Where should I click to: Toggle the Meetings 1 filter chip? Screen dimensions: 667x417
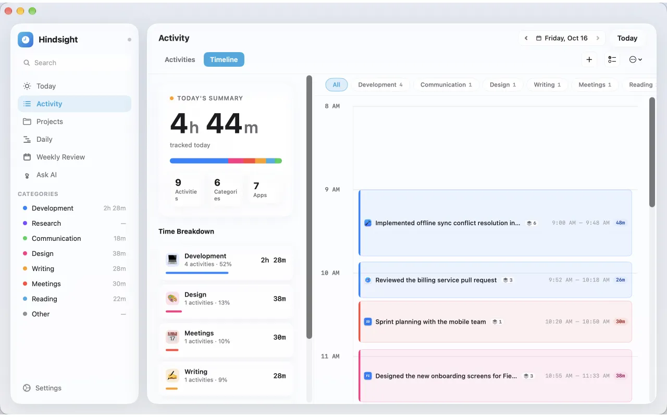point(595,84)
